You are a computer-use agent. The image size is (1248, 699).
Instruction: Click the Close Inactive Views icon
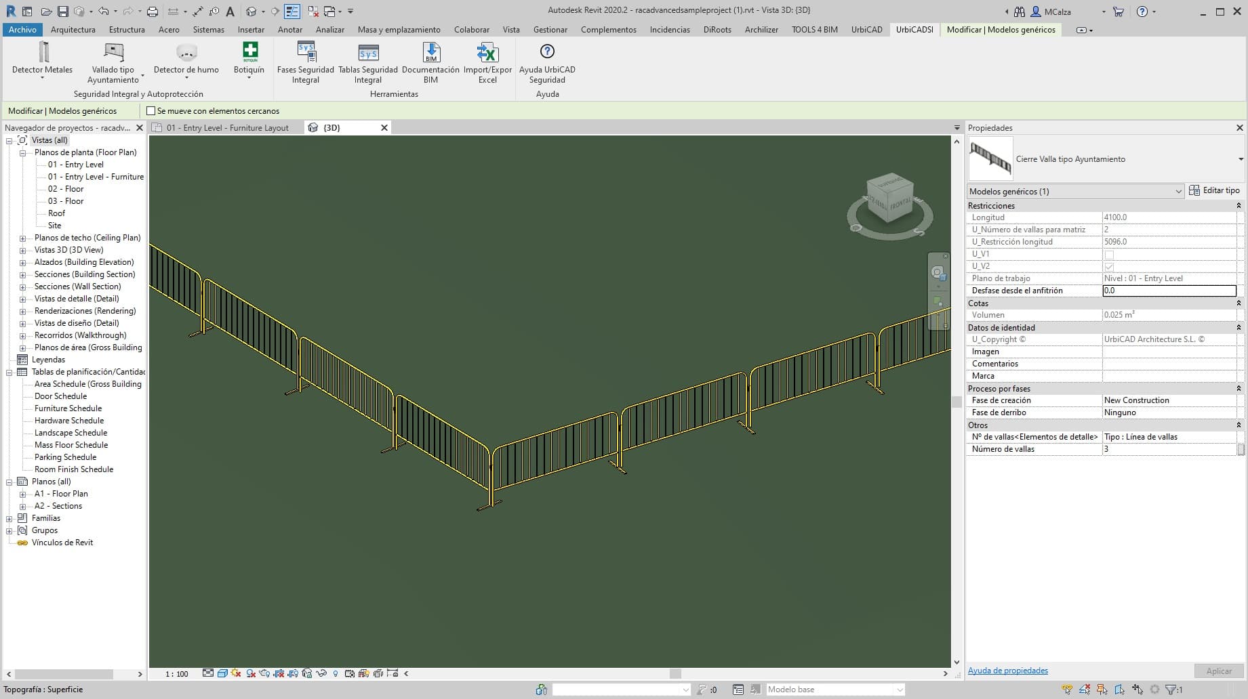313,12
